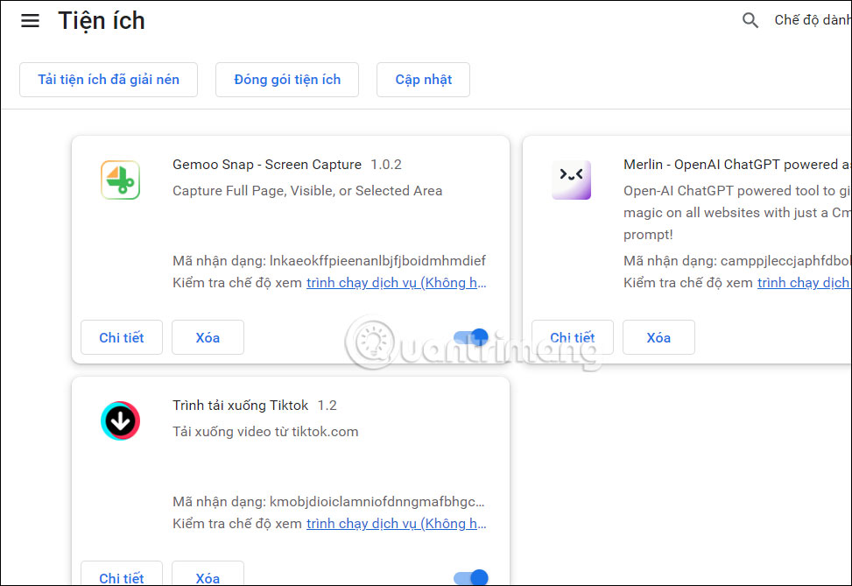Click Xóa to remove Merlin extension
The image size is (852, 586).
(x=658, y=337)
